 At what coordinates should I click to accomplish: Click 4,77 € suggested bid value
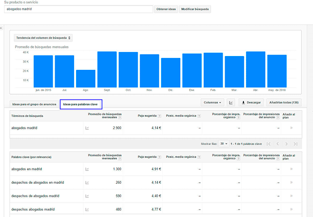(156, 210)
